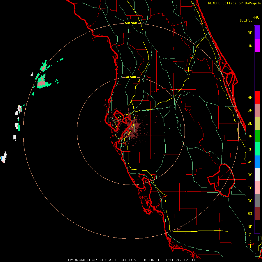The image size is (262, 262).
Task: Click the NEXLAB-College of DuPage text
Action: tap(233, 3)
